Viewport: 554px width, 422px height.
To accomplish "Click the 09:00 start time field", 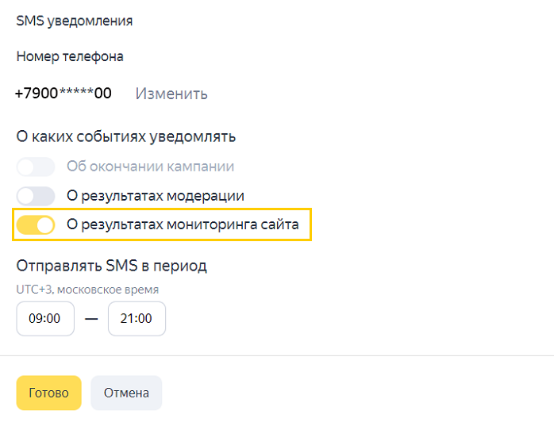I will (45, 318).
